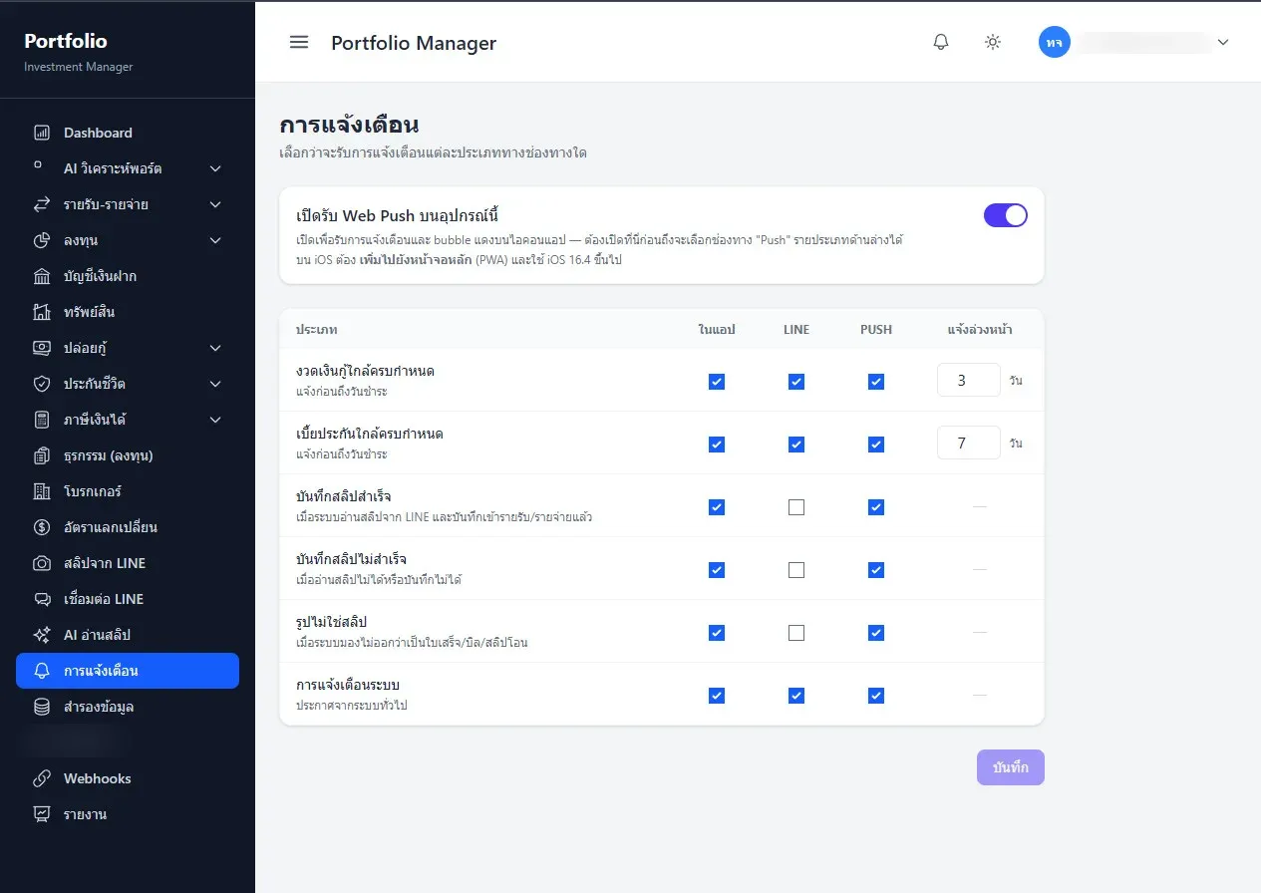
Task: Open notifications bell in top bar
Action: 941,42
